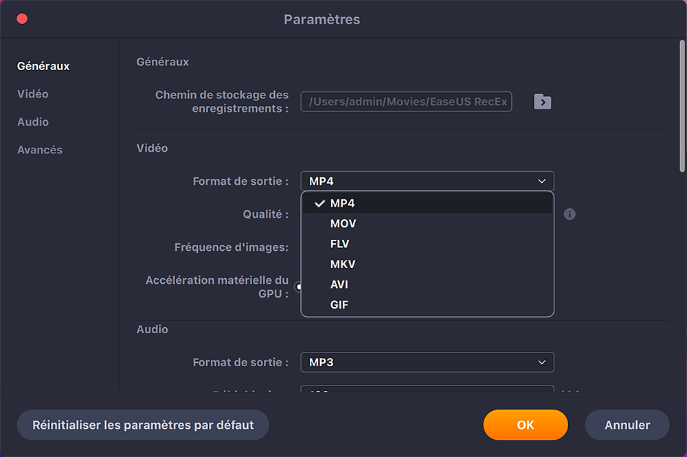
Task: Click the Fréquence d'images label
Action: coord(232,247)
